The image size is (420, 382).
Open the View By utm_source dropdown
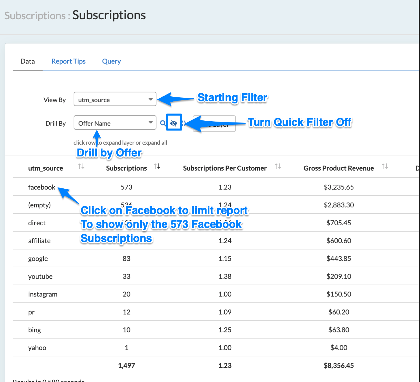[115, 99]
